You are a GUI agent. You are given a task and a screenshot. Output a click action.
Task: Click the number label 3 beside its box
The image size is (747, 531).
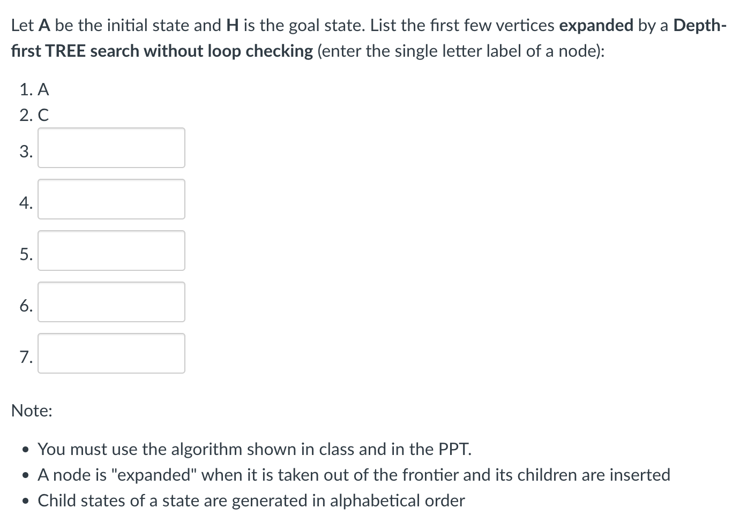(26, 153)
